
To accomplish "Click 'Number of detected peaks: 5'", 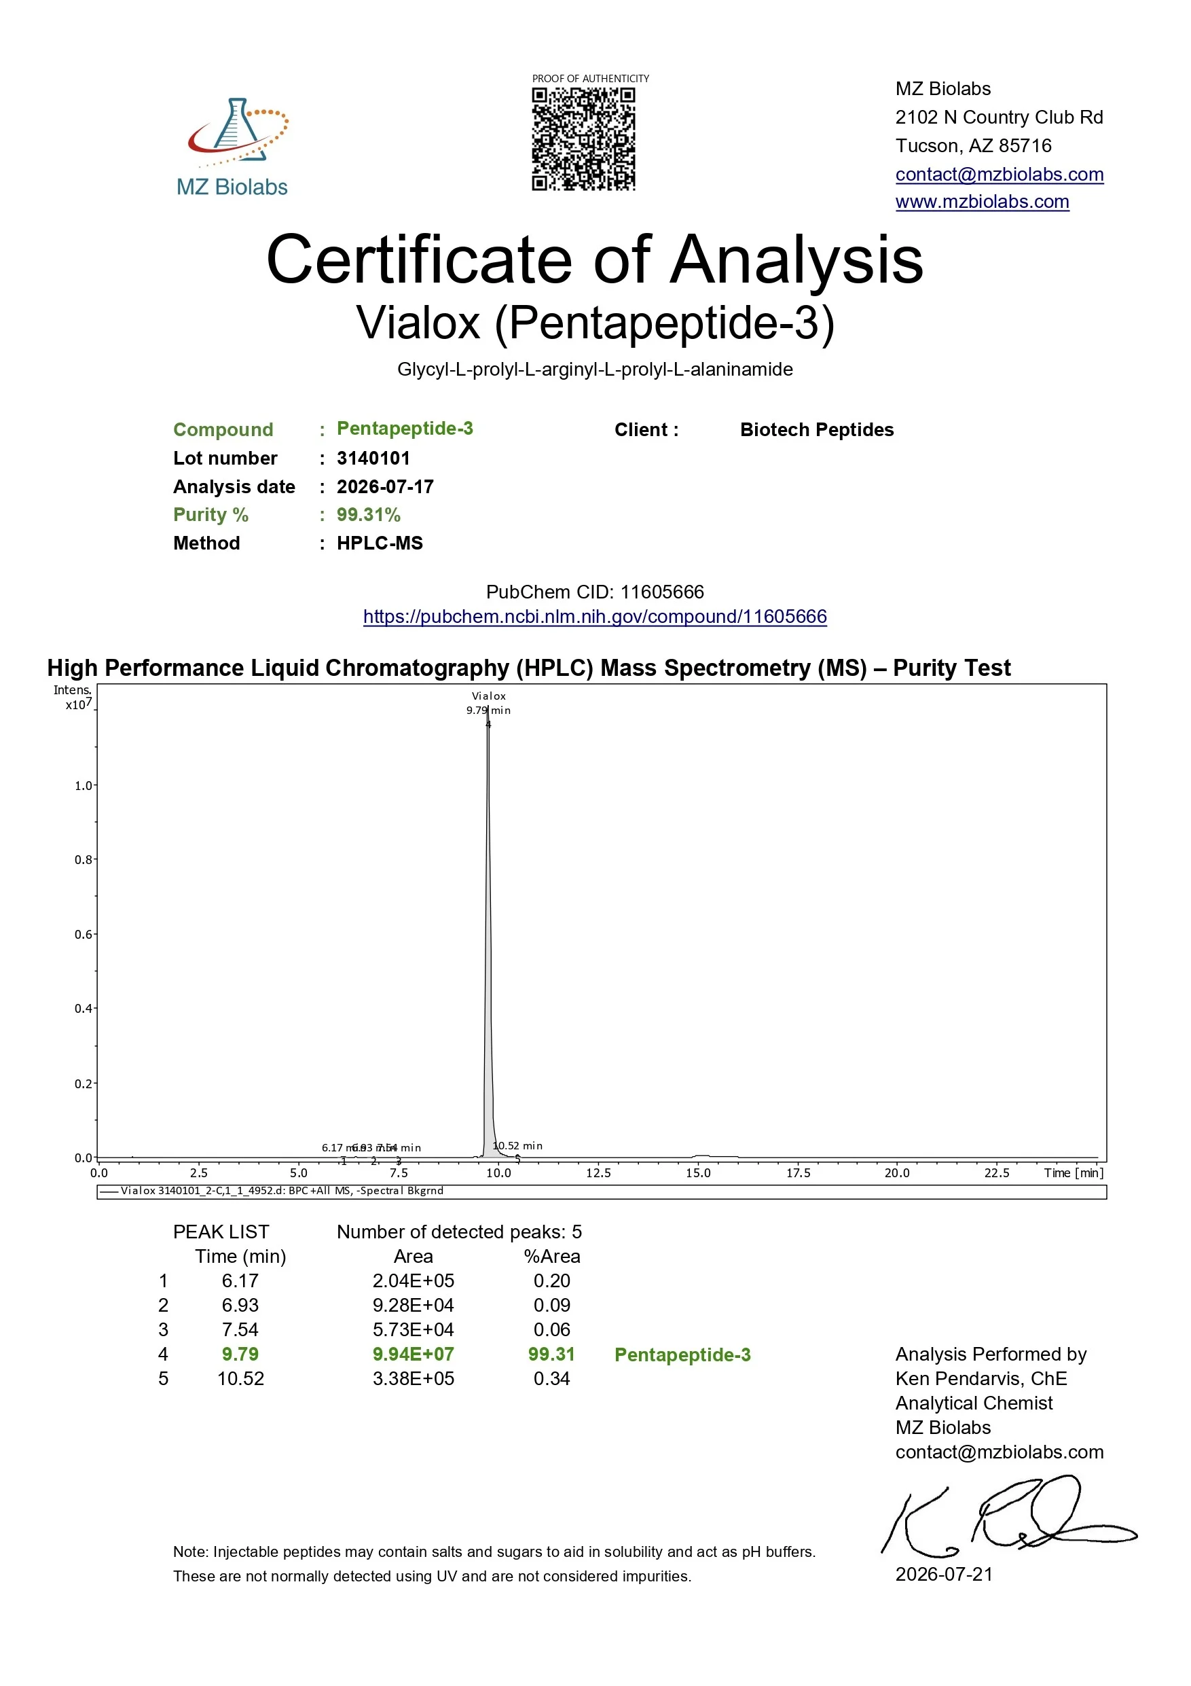I will [460, 1232].
